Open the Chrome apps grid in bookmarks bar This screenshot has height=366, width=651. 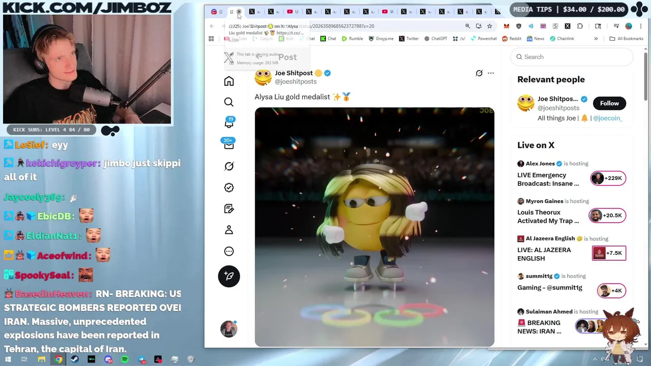pos(211,39)
